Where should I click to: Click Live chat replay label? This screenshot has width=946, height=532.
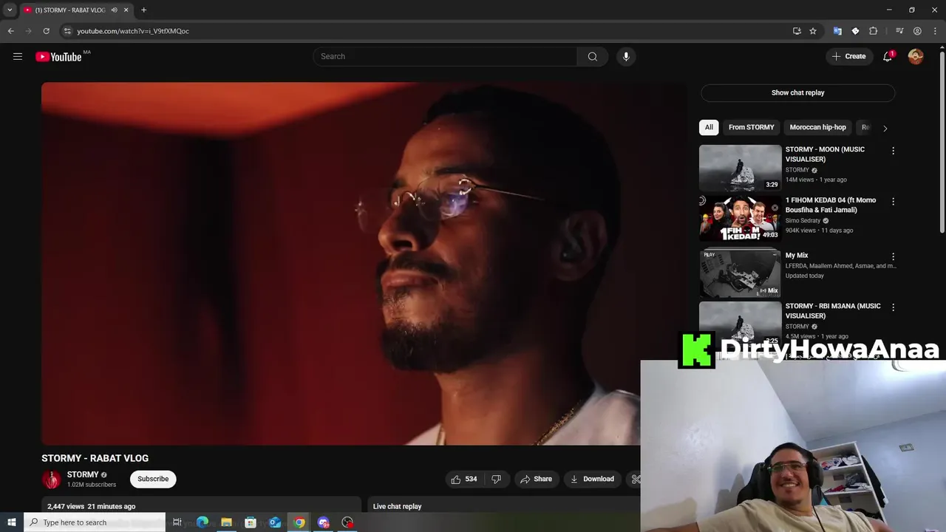pyautogui.click(x=397, y=506)
